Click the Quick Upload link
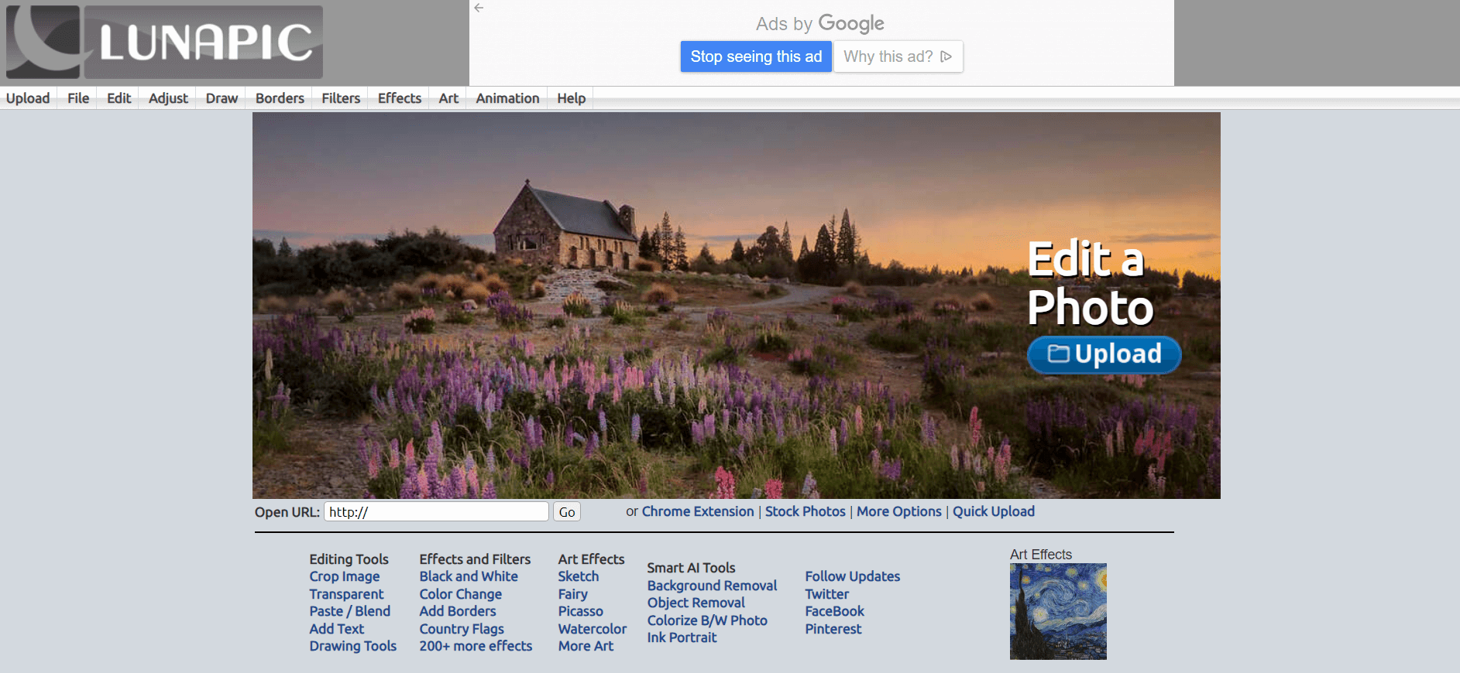The height and width of the screenshot is (673, 1460). 994,511
